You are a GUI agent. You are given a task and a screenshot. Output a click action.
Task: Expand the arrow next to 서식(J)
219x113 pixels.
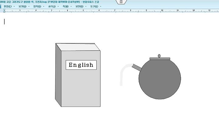[x=58, y=6]
